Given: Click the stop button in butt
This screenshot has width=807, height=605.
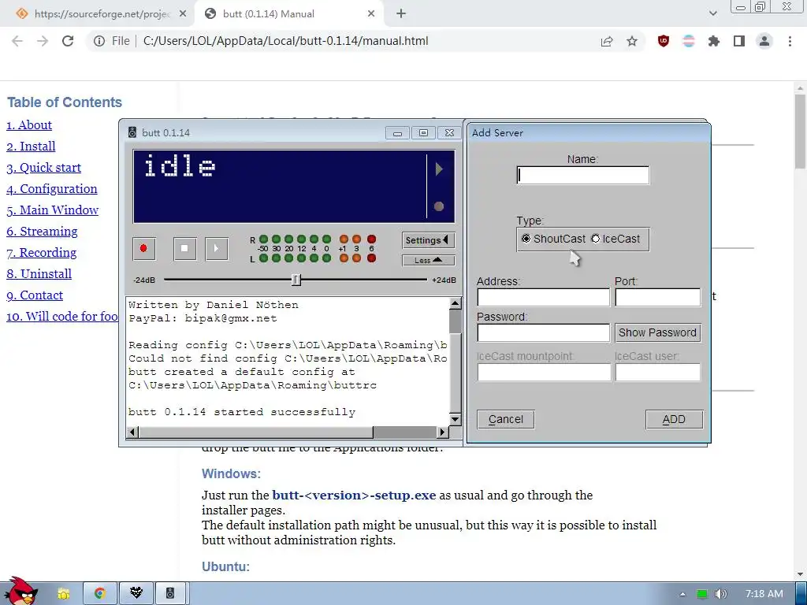Looking at the screenshot, I should tap(184, 248).
